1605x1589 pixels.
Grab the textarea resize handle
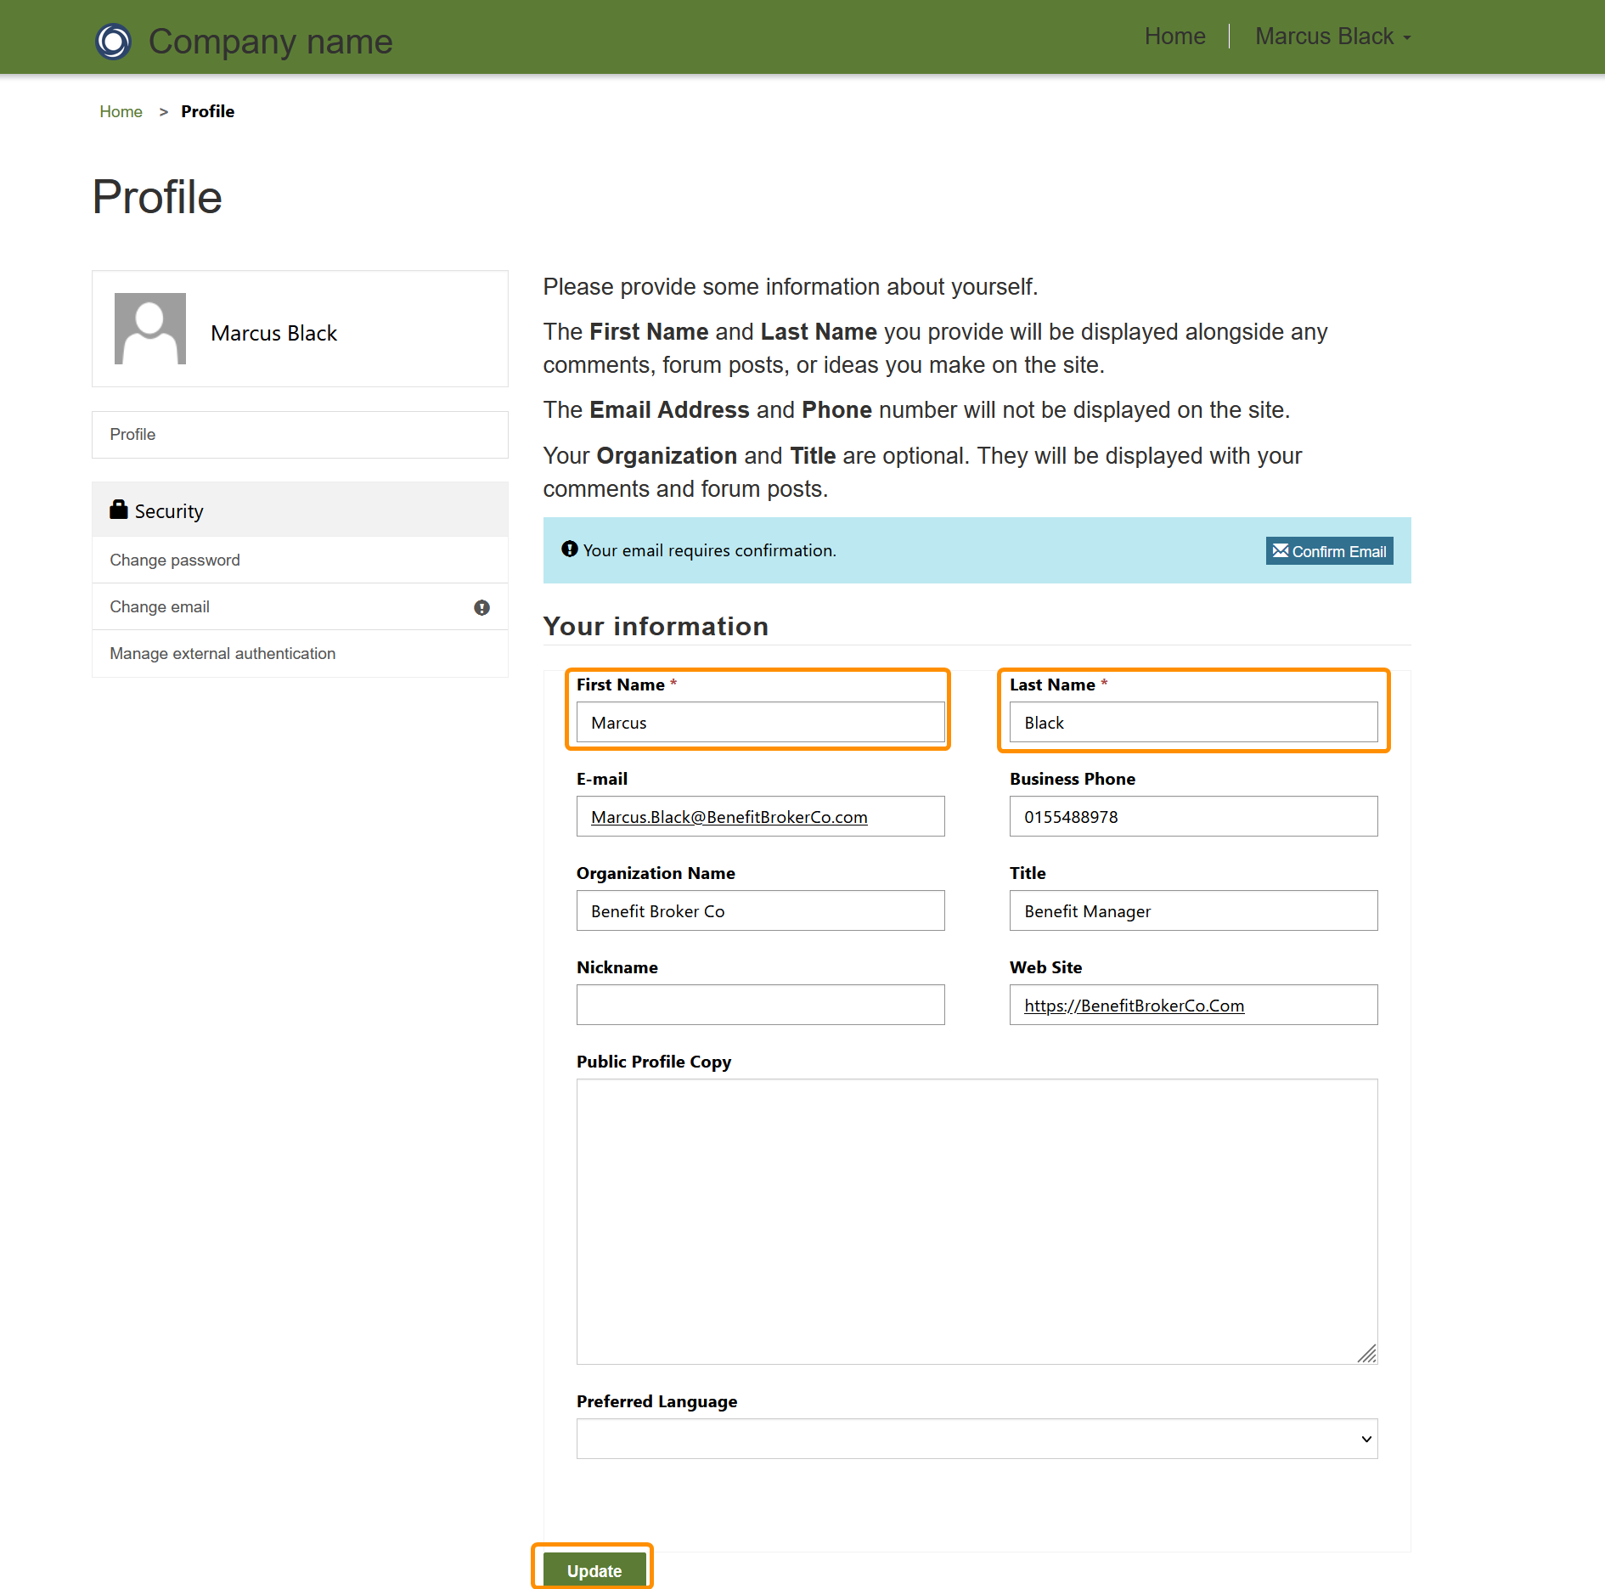click(1367, 1354)
